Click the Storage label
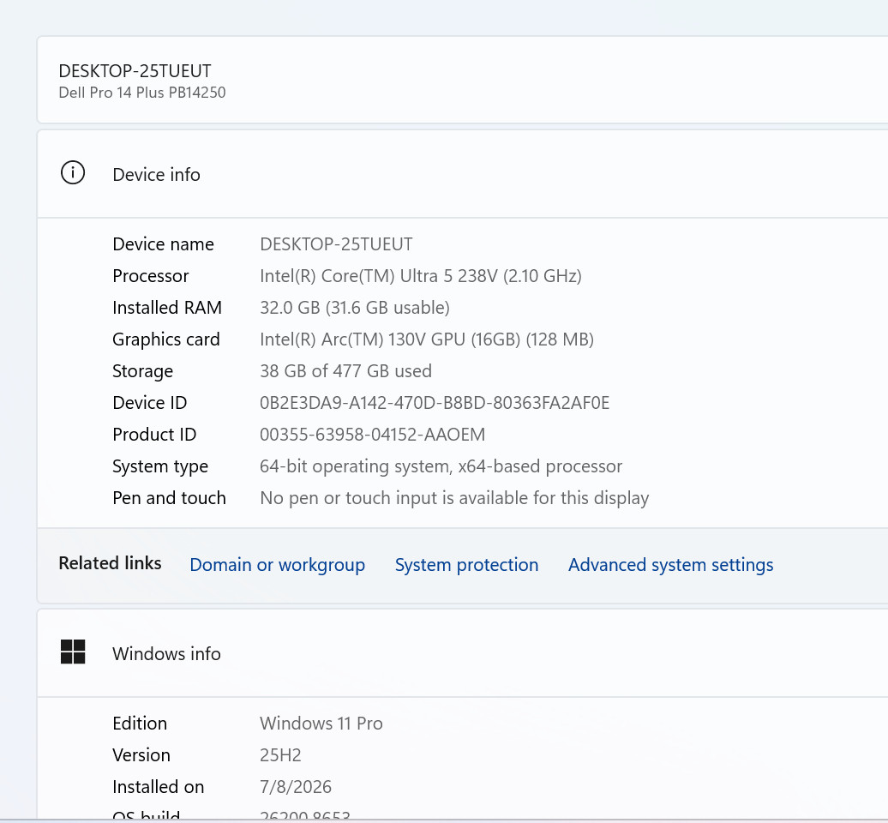888x823 pixels. click(142, 371)
